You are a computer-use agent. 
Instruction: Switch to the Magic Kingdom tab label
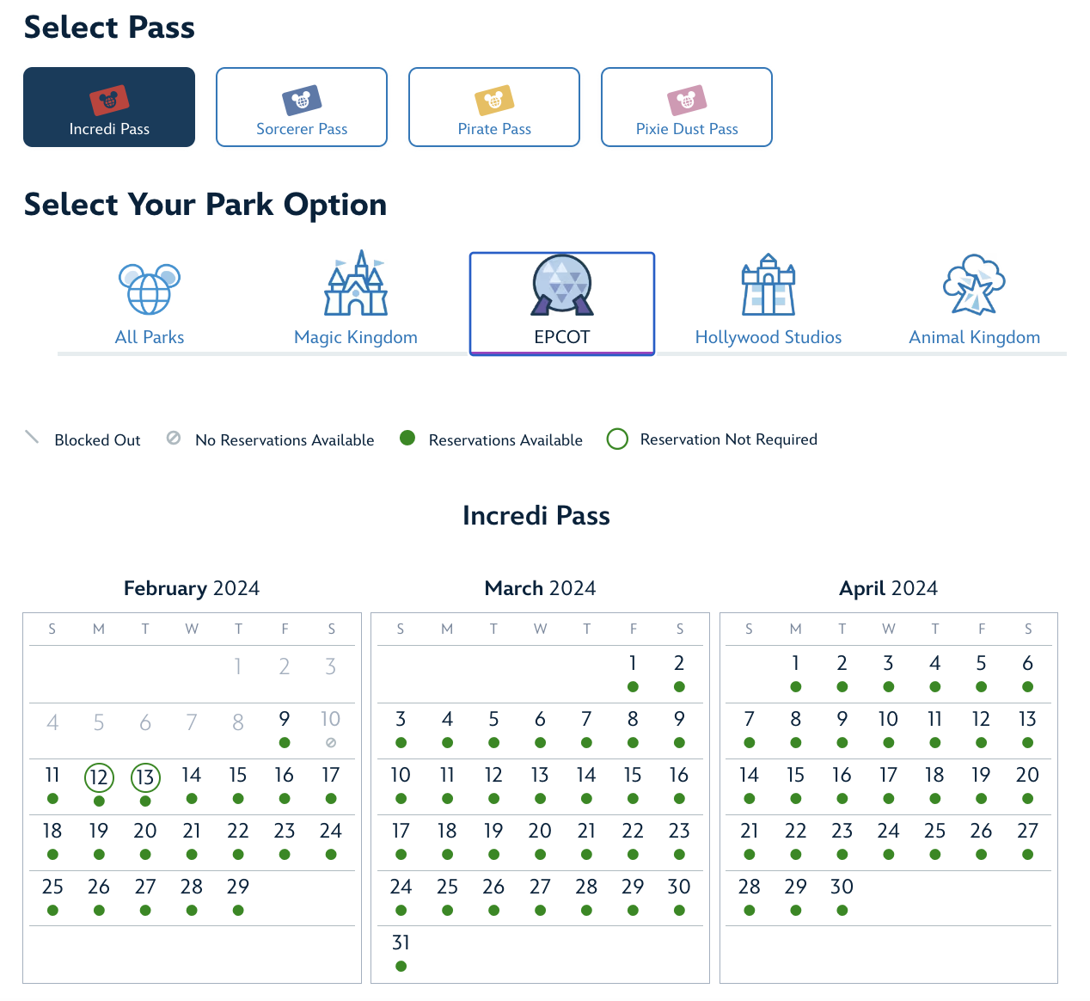(x=356, y=337)
